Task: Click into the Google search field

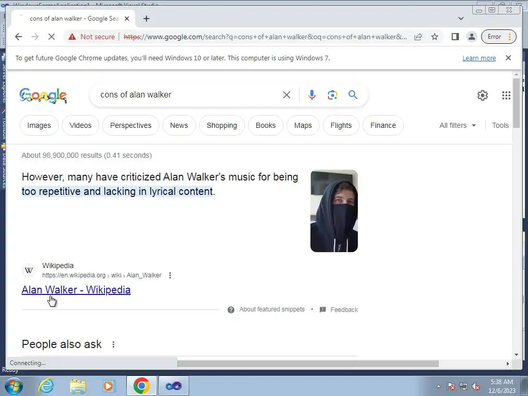Action: (189, 95)
